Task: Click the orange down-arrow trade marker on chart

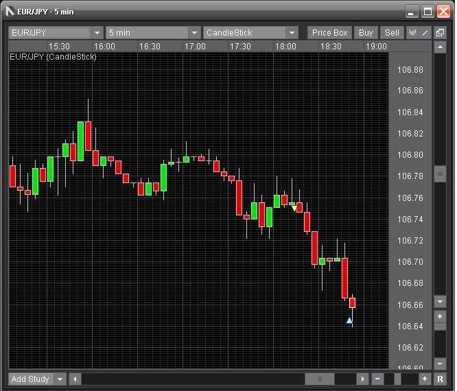Action: click(x=295, y=209)
